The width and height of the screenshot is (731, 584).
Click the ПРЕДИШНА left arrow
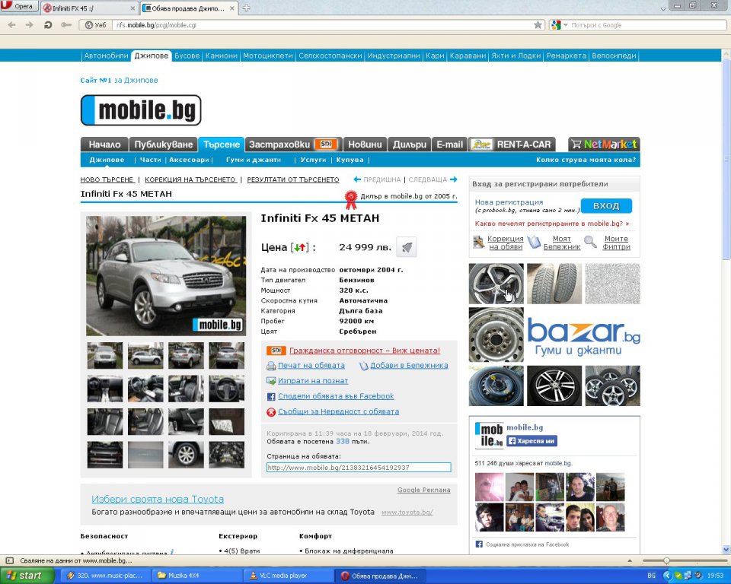357,179
